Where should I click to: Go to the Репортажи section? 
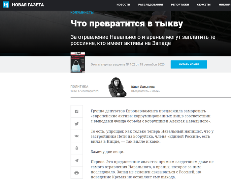(180, 5)
